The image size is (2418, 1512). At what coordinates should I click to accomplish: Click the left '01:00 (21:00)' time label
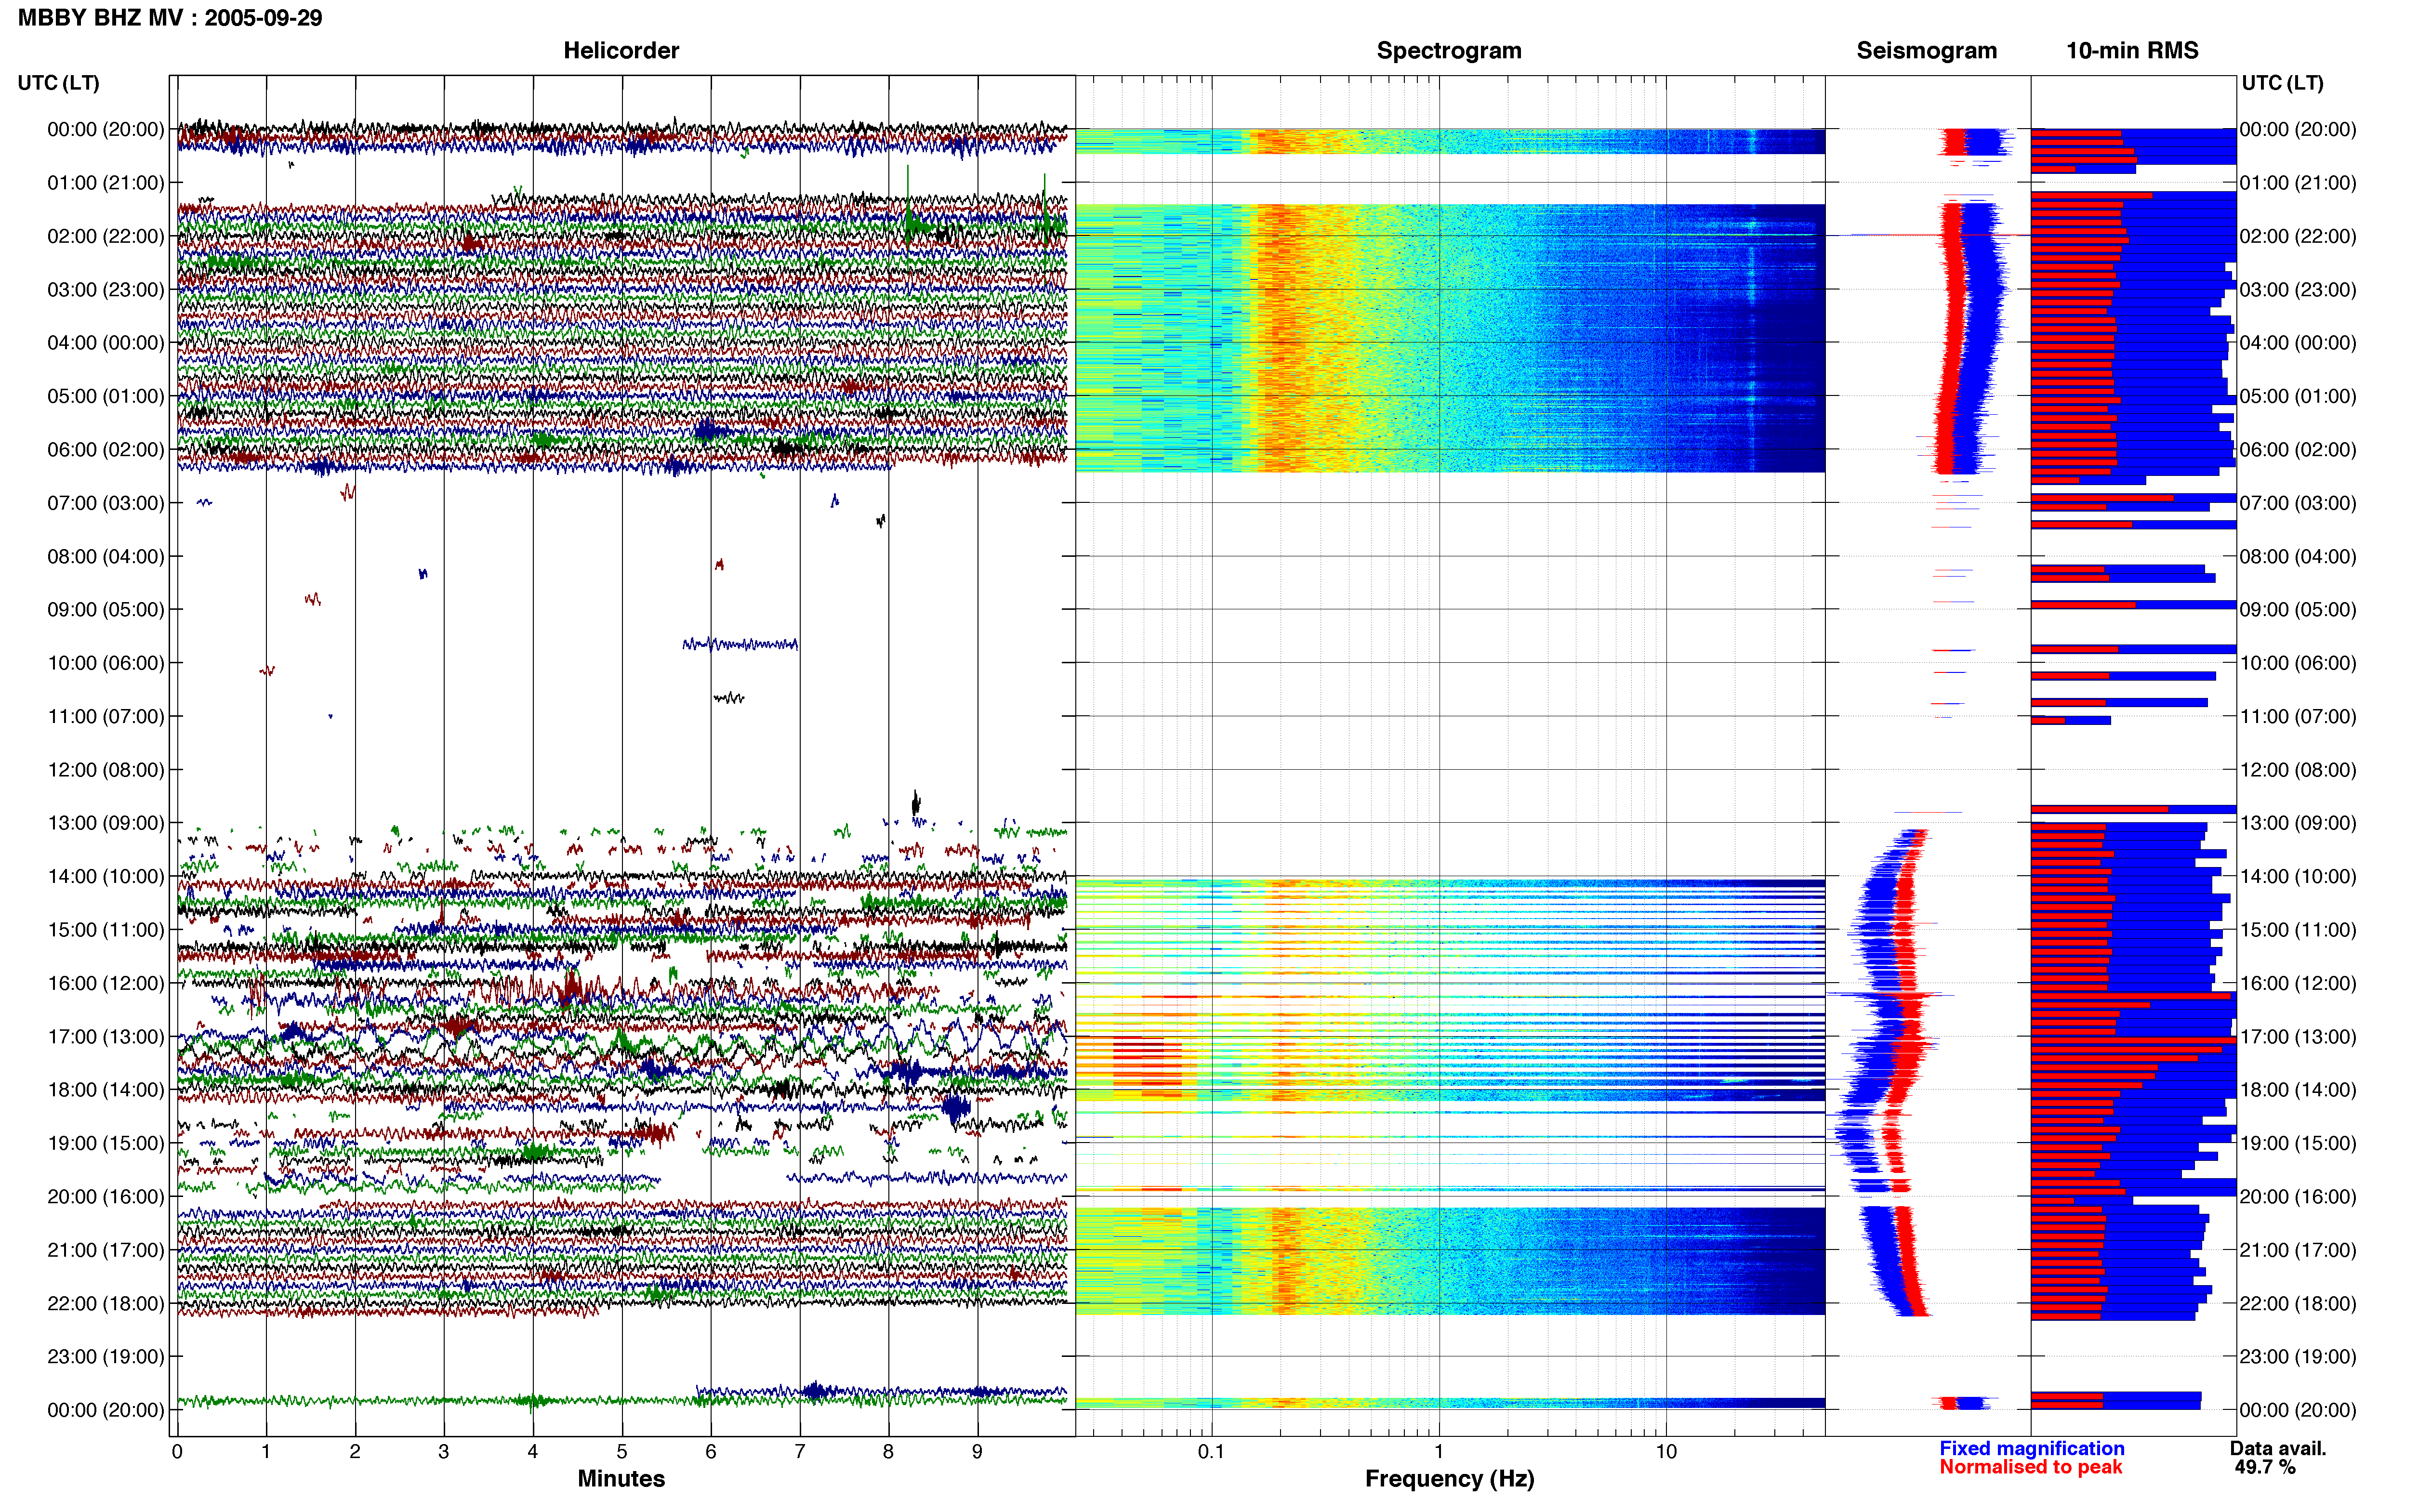pos(105,183)
